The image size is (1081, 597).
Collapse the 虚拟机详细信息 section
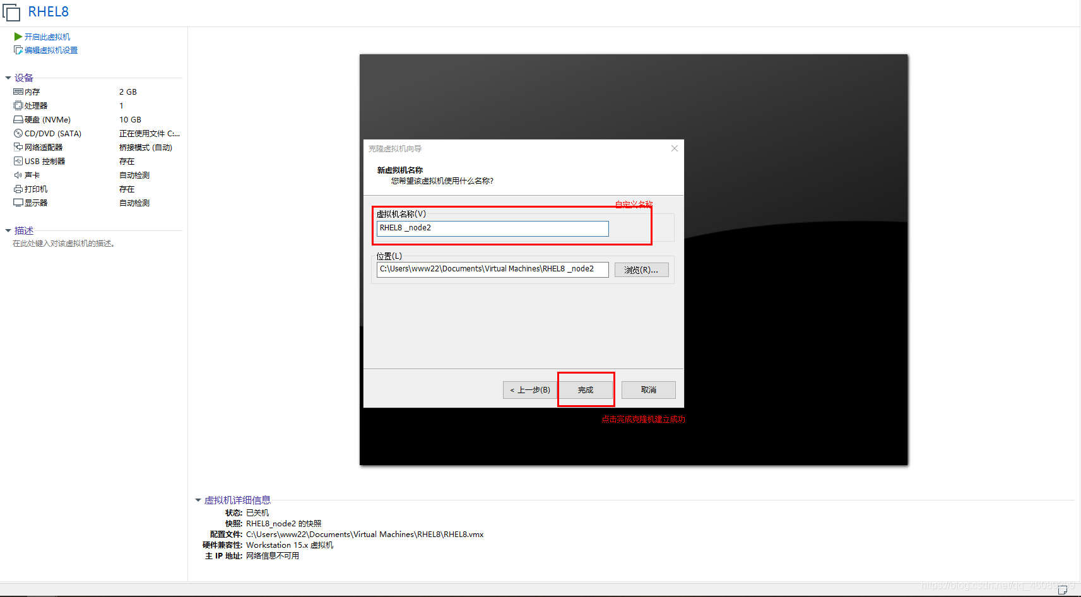tap(198, 500)
